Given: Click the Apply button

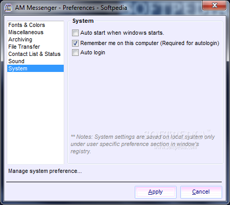Looking at the screenshot, I should [x=155, y=192].
